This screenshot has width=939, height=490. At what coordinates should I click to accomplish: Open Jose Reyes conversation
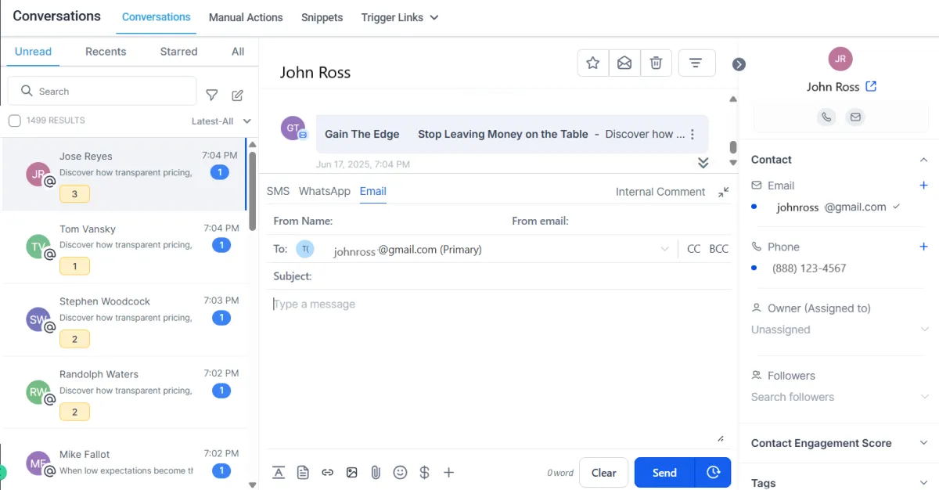(x=124, y=175)
